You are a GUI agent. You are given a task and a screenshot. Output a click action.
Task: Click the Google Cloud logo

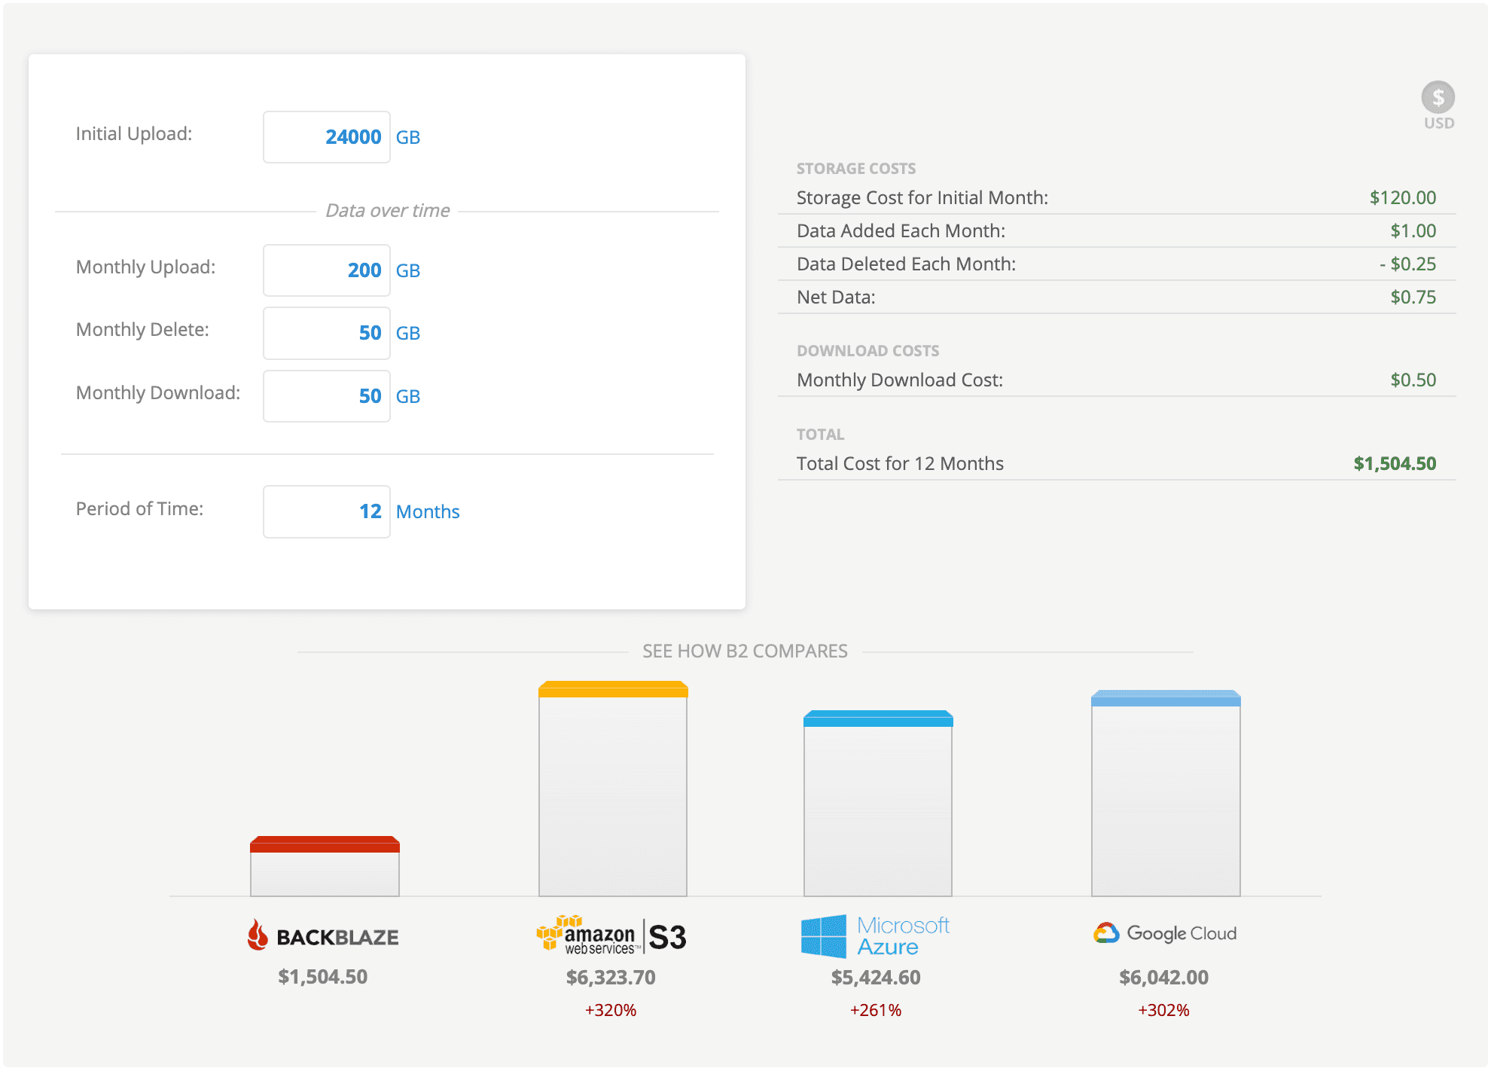1165,933
